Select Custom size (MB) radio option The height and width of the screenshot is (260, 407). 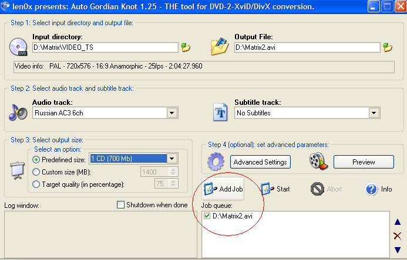pos(36,172)
